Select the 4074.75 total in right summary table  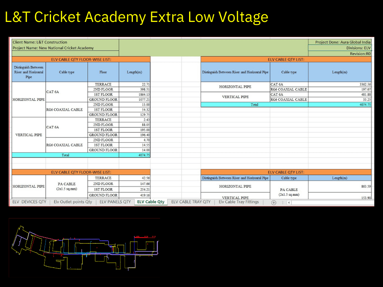(x=340, y=104)
